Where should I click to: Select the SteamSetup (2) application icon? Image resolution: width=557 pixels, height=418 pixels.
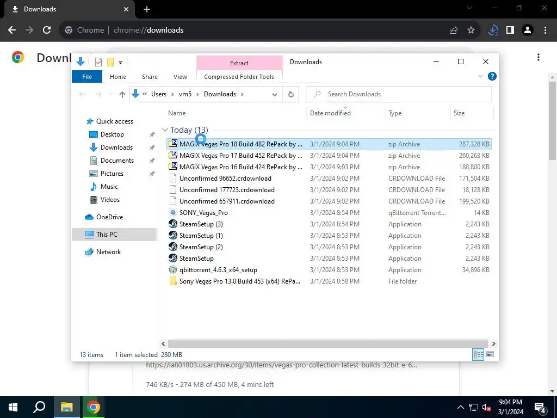[173, 247]
